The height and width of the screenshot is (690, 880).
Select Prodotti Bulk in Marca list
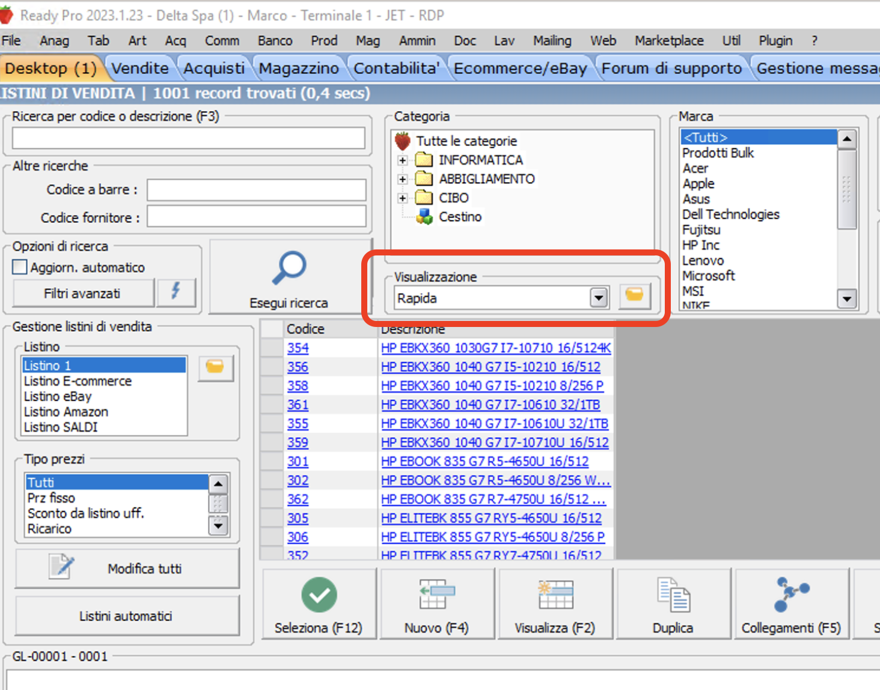pyautogui.click(x=718, y=153)
